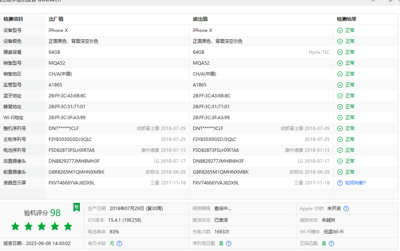Click the green check icon in 设备型号 row

340,30
